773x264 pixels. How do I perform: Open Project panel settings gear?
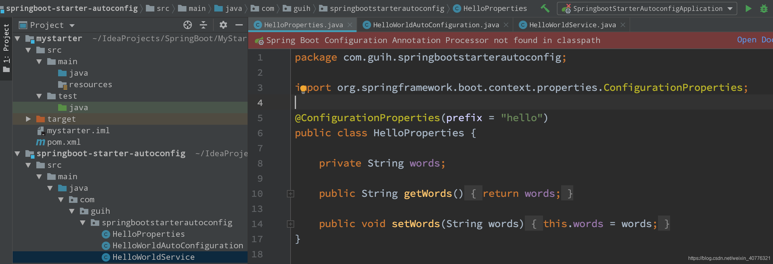coord(223,25)
